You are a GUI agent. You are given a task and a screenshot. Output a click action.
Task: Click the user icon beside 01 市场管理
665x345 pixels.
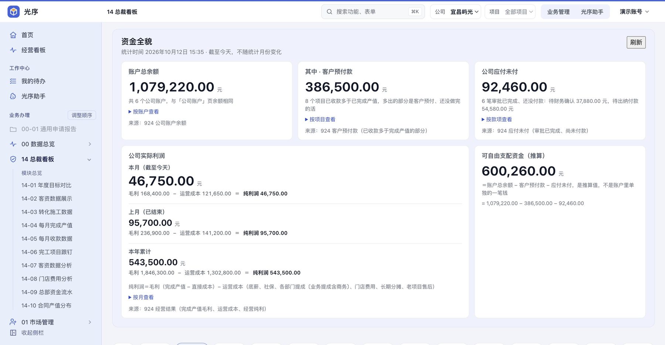(x=13, y=322)
